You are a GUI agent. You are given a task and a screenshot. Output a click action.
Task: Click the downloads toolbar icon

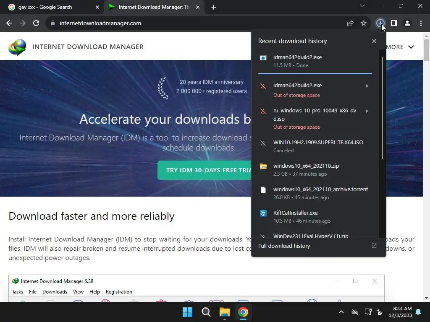380,23
